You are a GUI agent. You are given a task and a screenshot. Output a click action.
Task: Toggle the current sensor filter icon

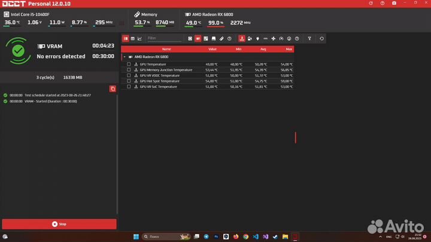coord(266,39)
